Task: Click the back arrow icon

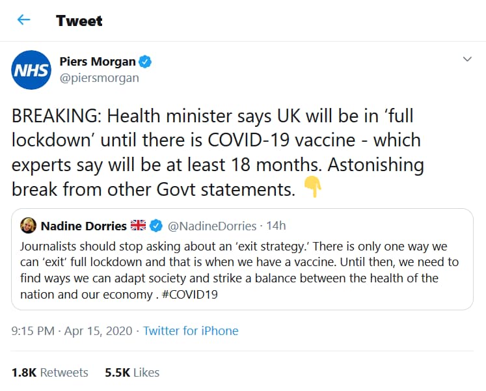Action: click(23, 20)
